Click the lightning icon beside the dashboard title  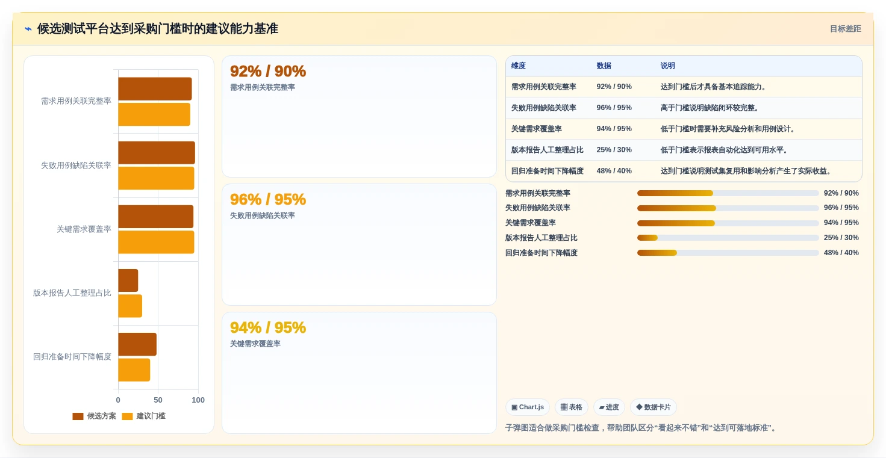point(28,29)
